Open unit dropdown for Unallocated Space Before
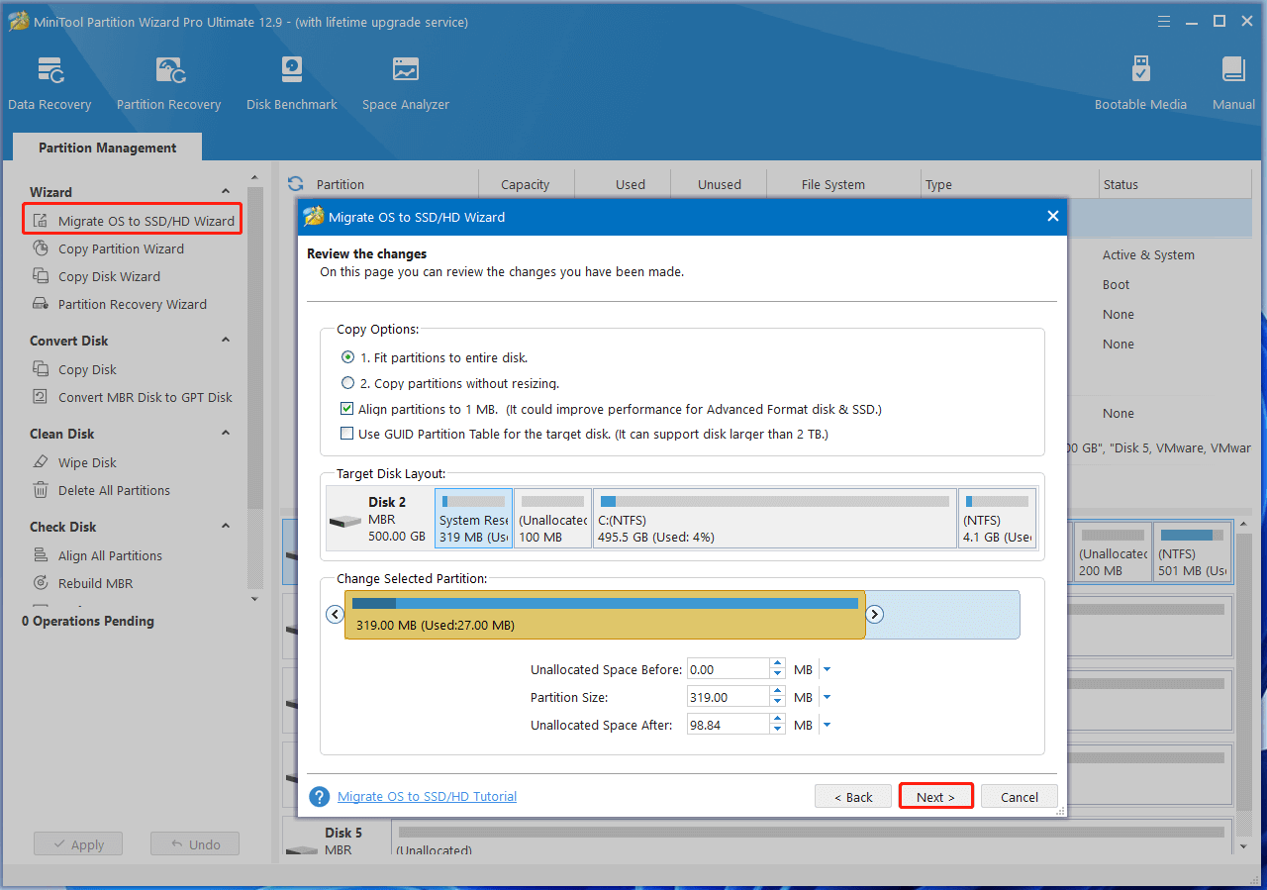The width and height of the screenshot is (1267, 890). tap(828, 670)
